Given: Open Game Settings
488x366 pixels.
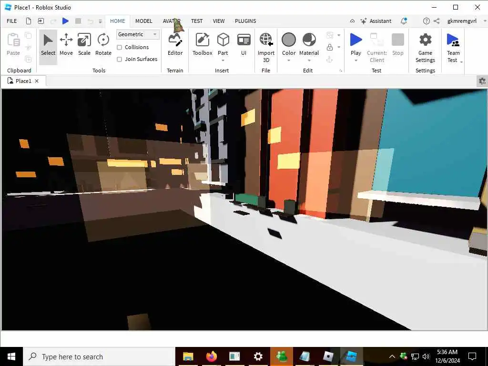Looking at the screenshot, I should coord(425,47).
